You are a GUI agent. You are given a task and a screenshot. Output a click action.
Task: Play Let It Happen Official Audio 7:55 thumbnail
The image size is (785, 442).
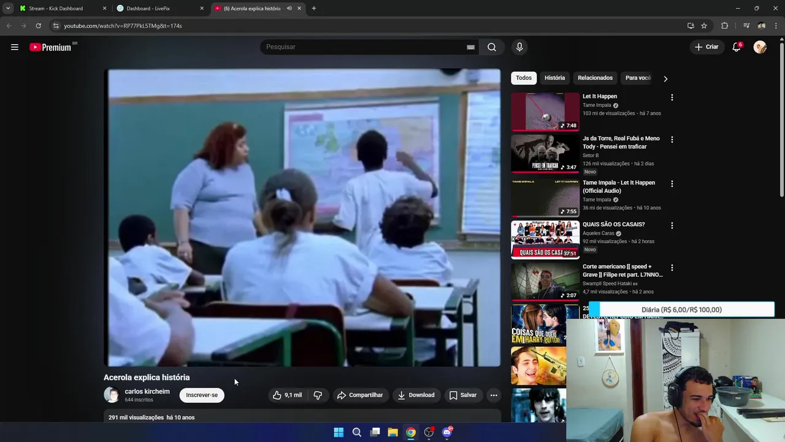pos(545,198)
